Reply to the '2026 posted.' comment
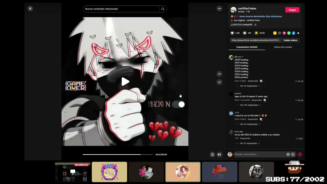The image size is (327, 184). tap(253, 81)
